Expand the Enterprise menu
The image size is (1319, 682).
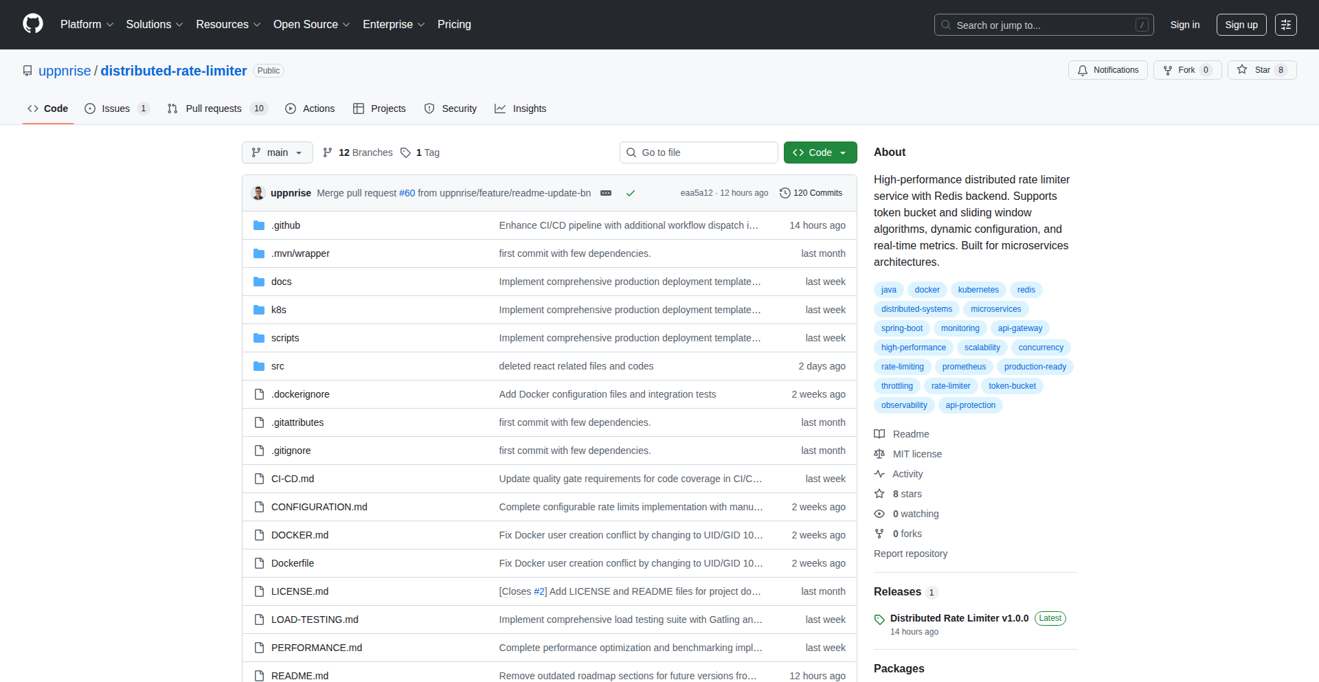(x=394, y=25)
